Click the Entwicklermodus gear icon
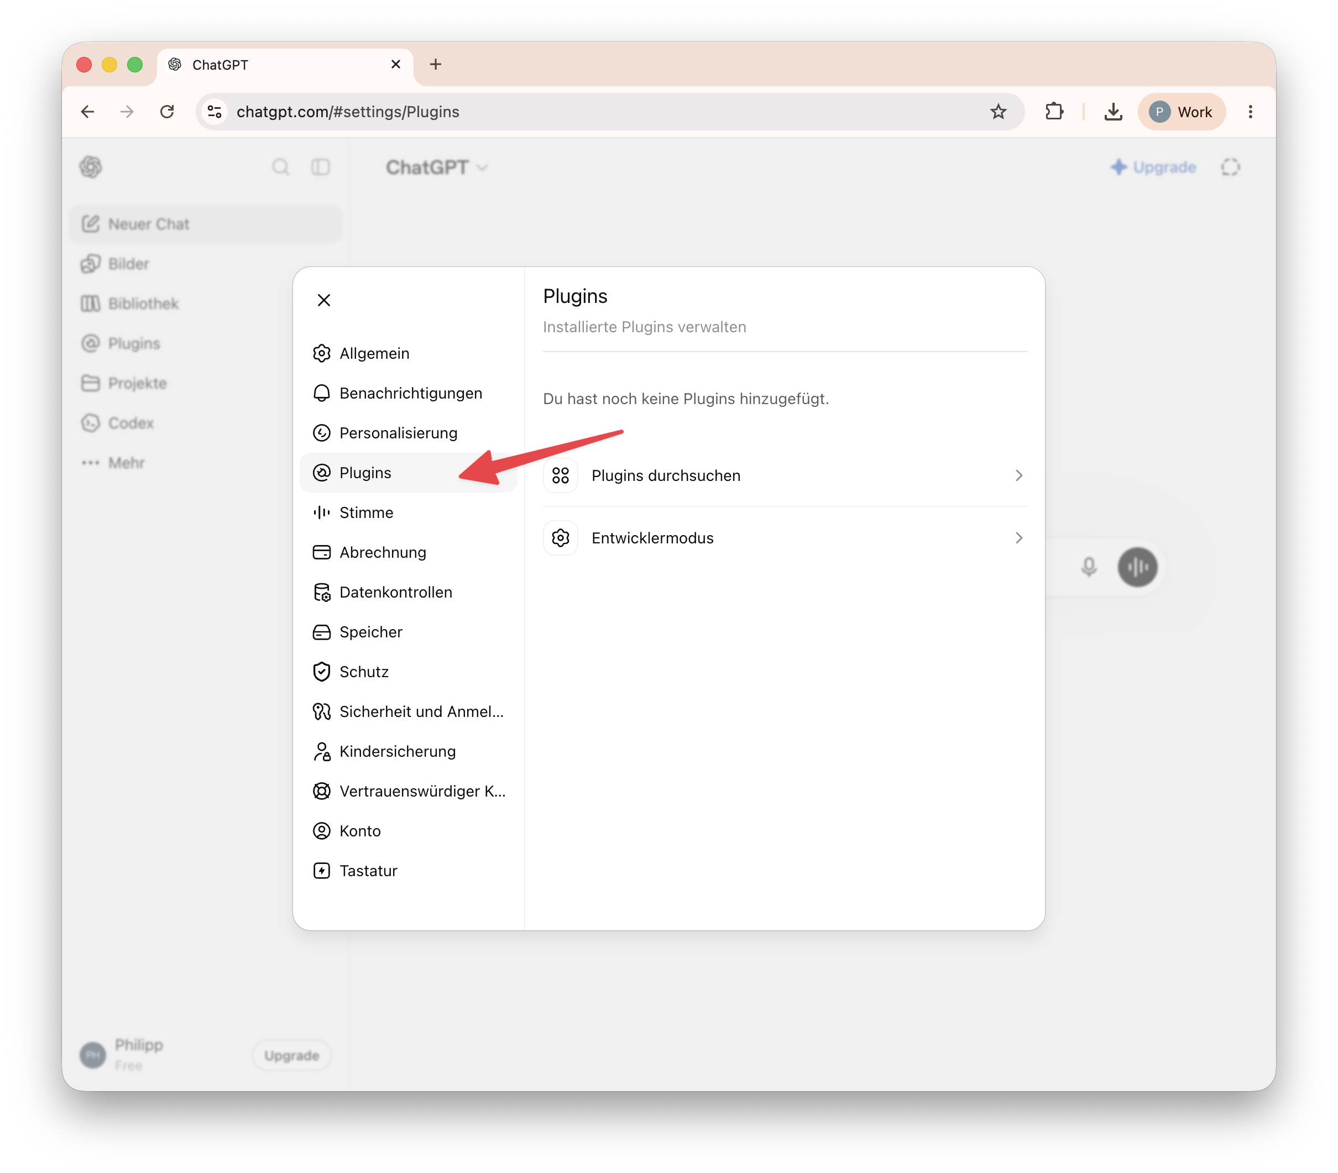The height and width of the screenshot is (1173, 1338). coord(560,538)
